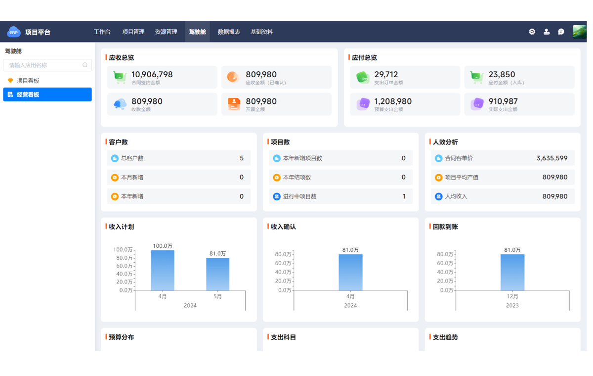
Task: Click the green wallet icon for 支出订单金额
Action: [363, 77]
